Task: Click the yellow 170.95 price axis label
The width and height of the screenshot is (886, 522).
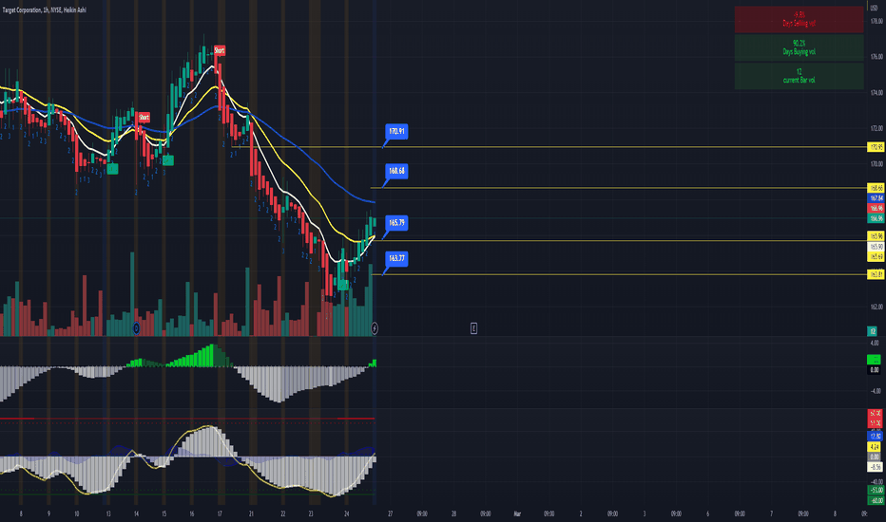Action: 876,147
